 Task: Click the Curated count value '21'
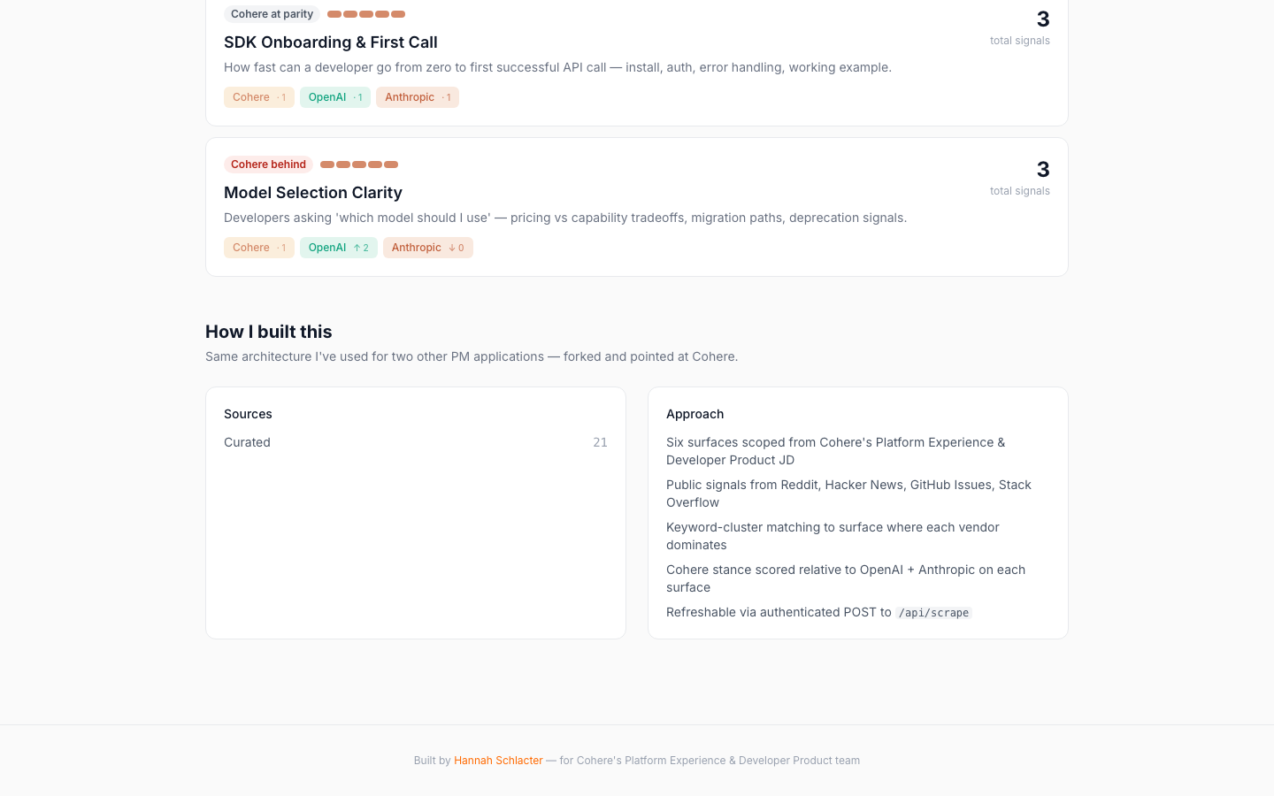[x=600, y=442]
